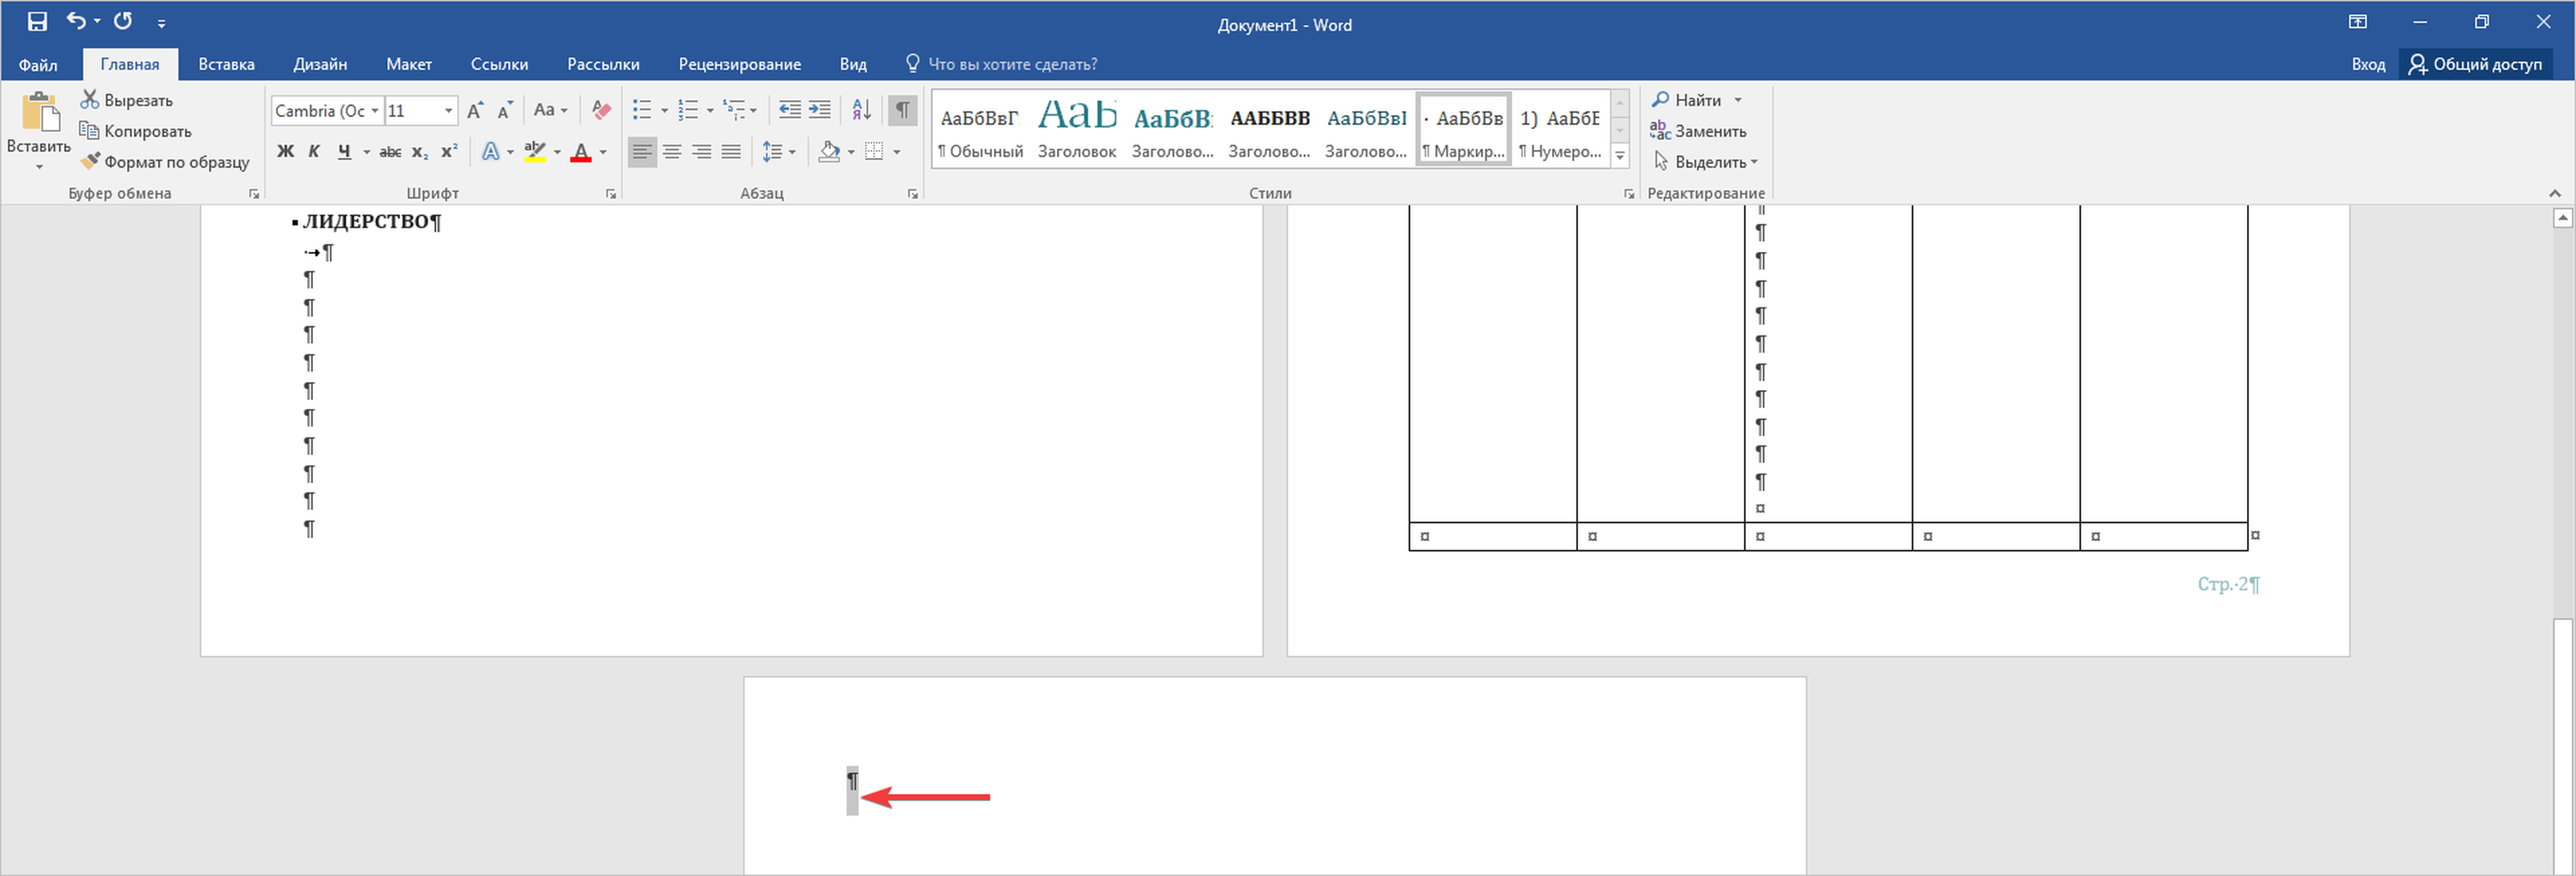Click the Increase Indent icon

[820, 110]
